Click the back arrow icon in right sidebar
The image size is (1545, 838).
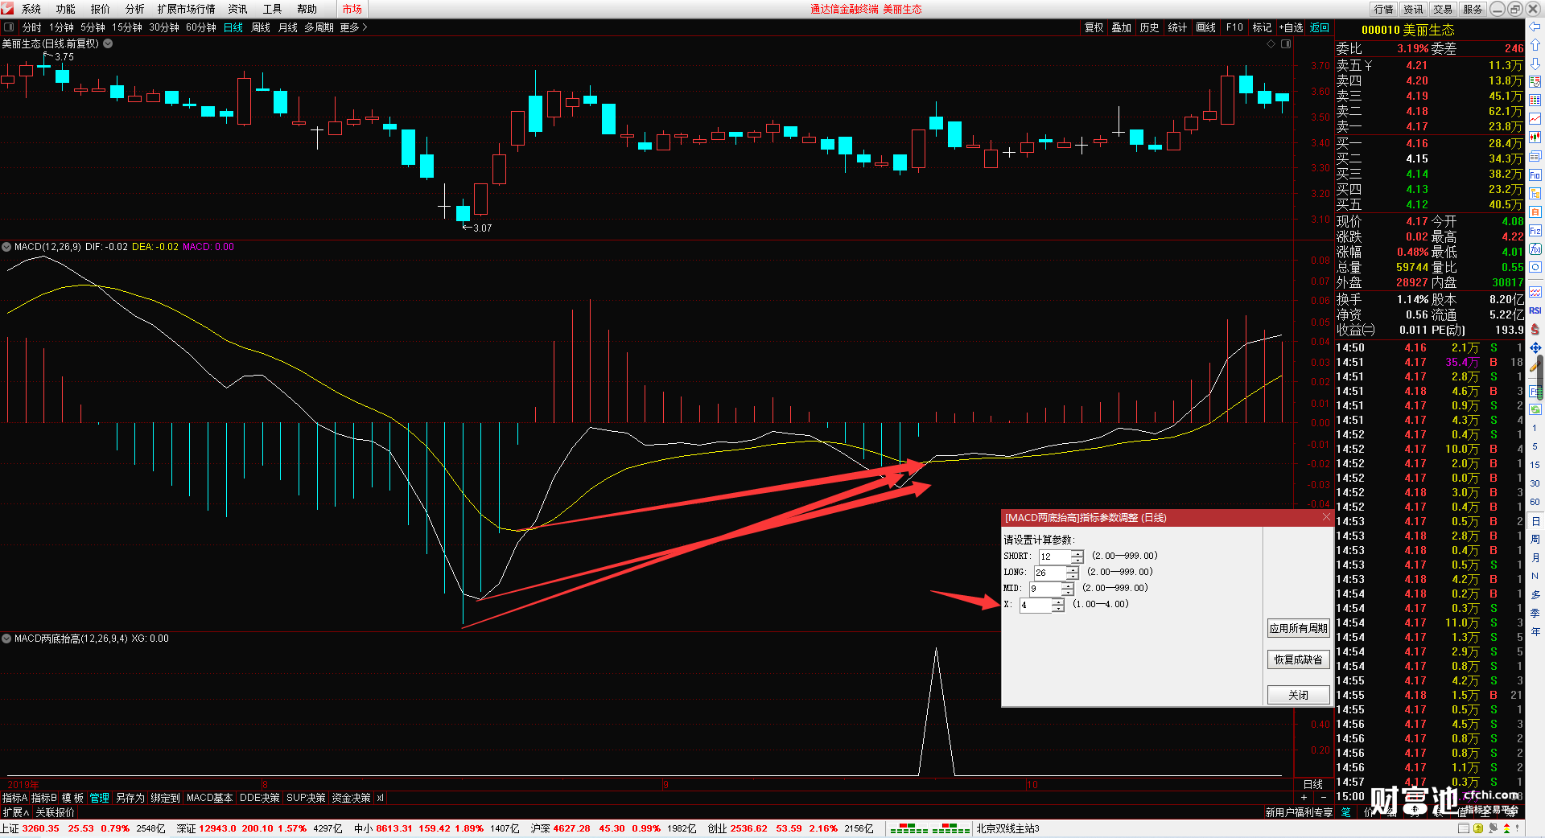[1535, 27]
